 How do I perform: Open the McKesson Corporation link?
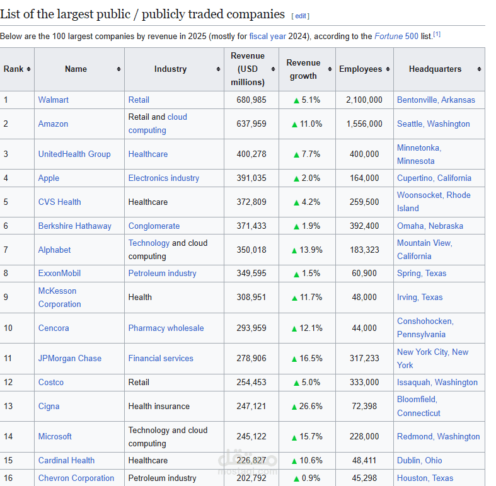click(59, 298)
